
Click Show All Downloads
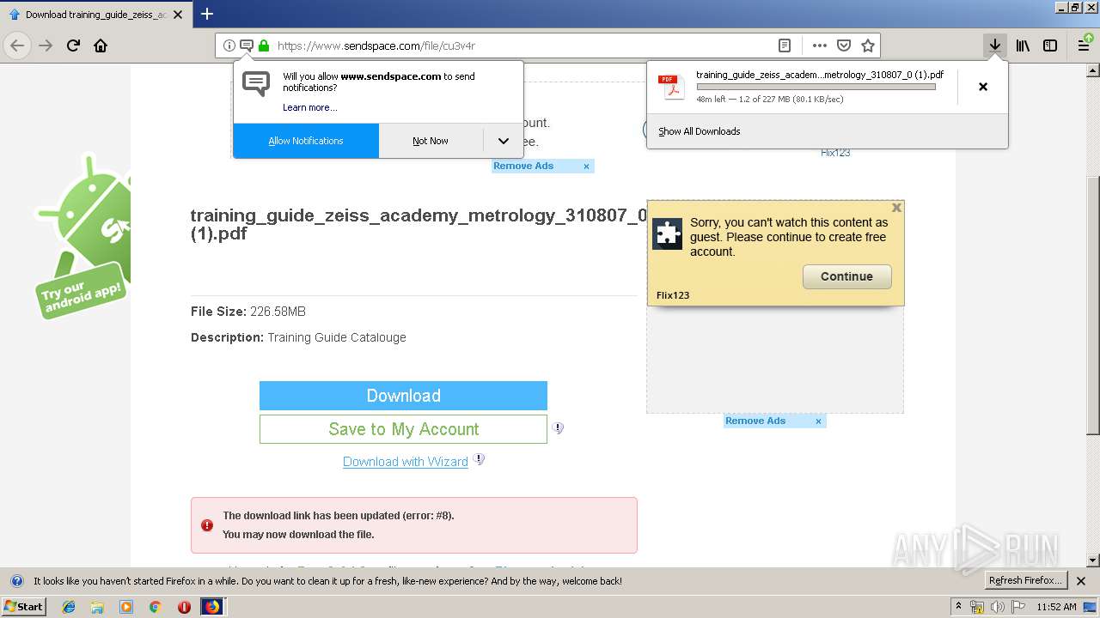click(x=700, y=131)
